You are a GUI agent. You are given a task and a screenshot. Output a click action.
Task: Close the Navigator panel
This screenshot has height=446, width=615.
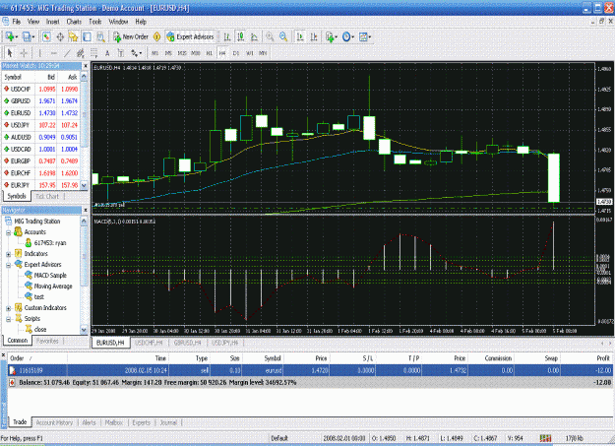pyautogui.click(x=85, y=210)
